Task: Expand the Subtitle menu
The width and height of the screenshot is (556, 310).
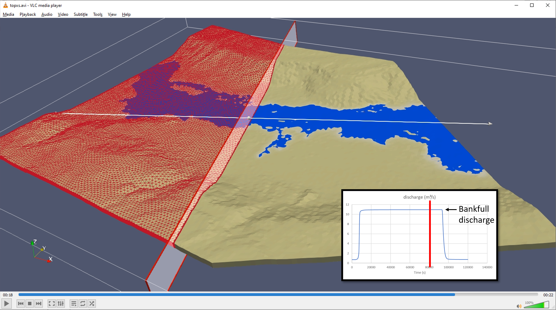Action: pos(81,14)
